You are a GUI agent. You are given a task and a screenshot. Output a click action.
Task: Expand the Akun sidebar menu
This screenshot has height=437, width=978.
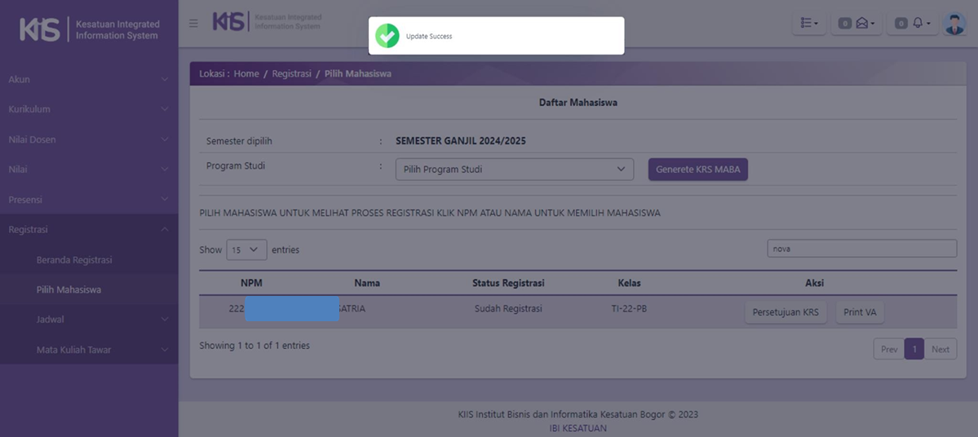point(88,79)
